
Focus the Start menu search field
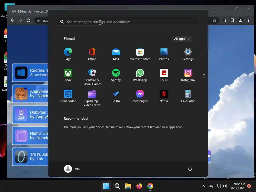point(128,22)
